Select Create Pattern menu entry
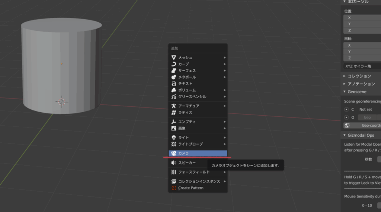The width and height of the screenshot is (381, 212). (190, 188)
